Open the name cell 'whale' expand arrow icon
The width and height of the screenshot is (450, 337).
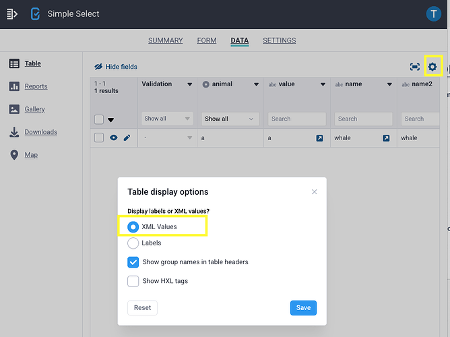tap(386, 138)
